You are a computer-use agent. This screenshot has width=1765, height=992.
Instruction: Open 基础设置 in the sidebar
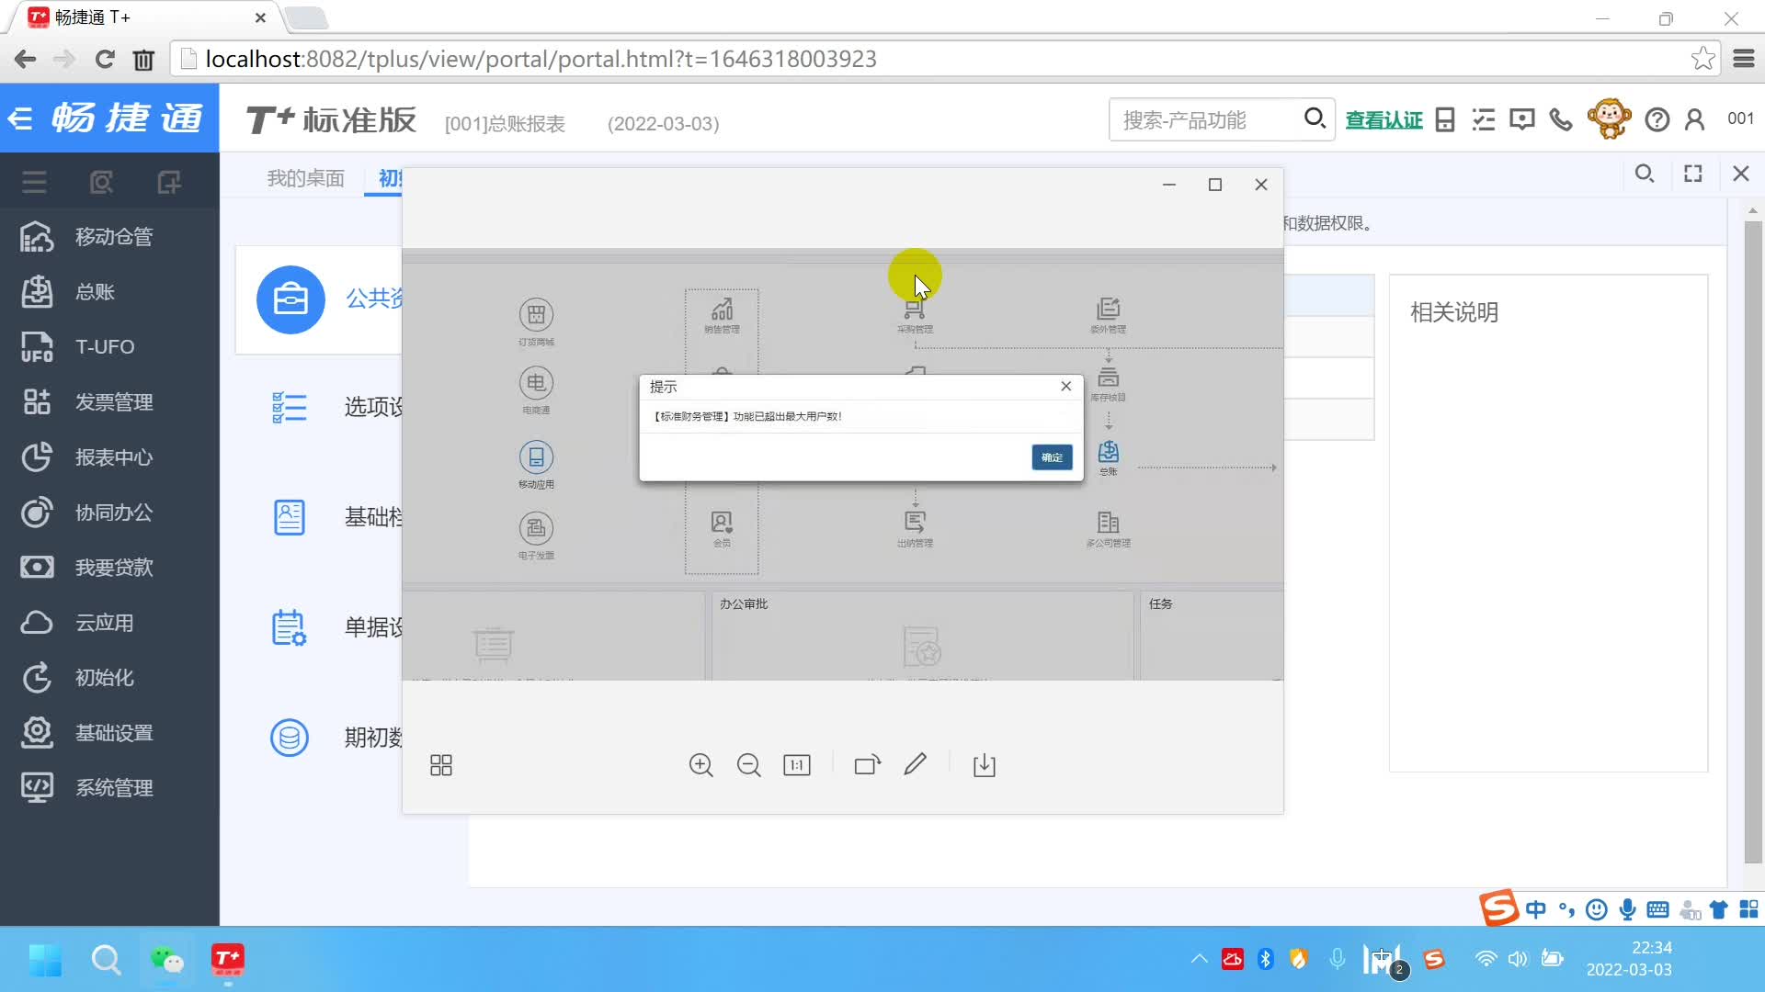tap(109, 733)
